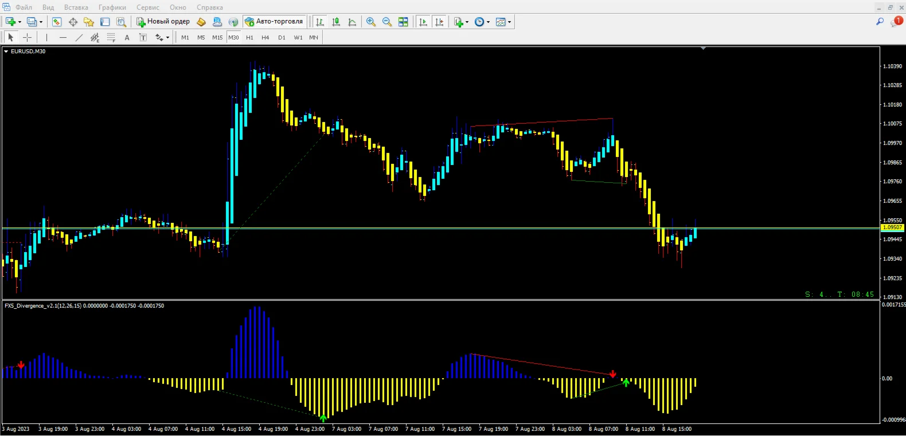Viewport: 906px width, 436px height.
Task: Open the indicators list icon
Action: pos(458,22)
